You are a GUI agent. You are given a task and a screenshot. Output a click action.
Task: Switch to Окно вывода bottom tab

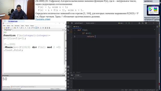(x=6, y=87)
